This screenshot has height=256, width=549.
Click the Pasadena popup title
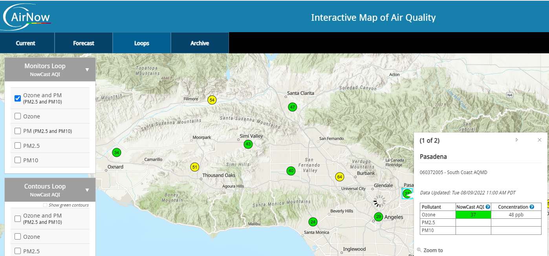[433, 156]
